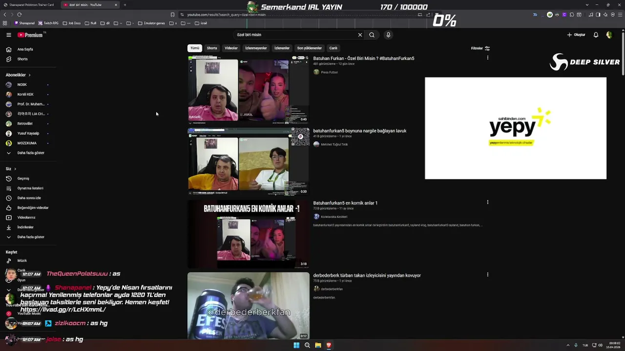Click the browser address bar URL

click(227, 15)
